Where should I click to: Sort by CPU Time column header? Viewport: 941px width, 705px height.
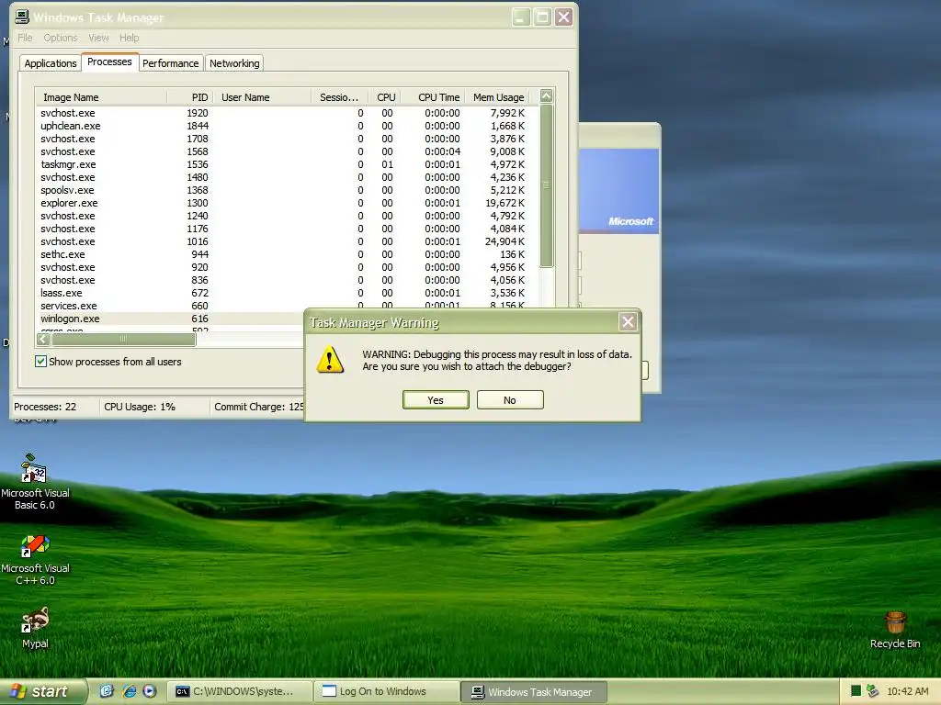click(x=432, y=97)
